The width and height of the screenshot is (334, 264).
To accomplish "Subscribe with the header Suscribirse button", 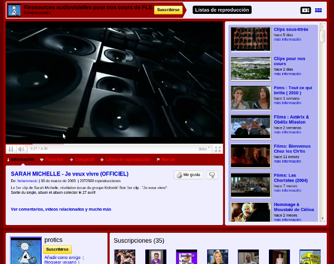I will coord(168,10).
